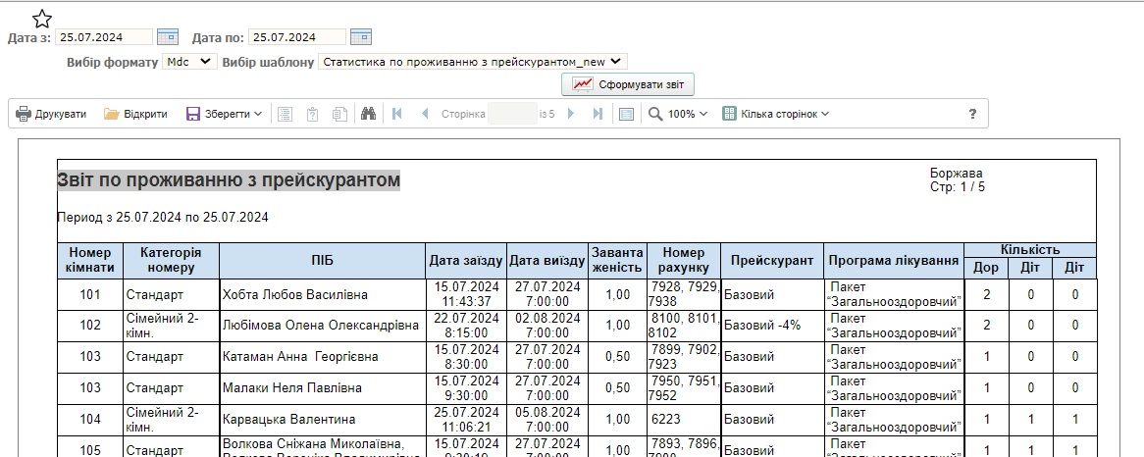Open calendar picker for 'Дата по'
The image size is (1144, 457).
point(360,37)
